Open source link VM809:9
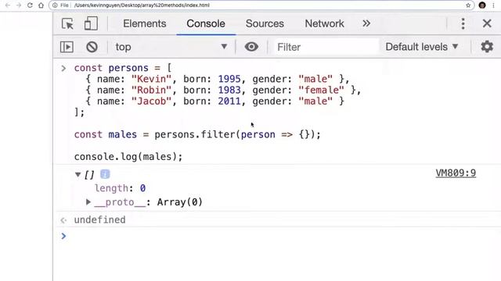 point(456,173)
